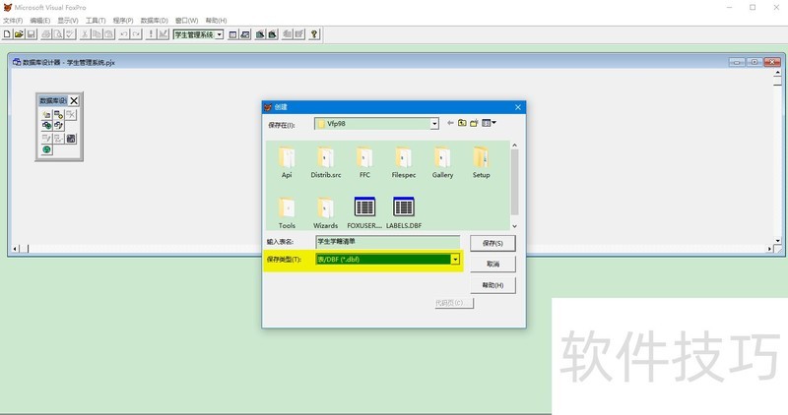Click New Table icon in database designer toolbox

point(46,114)
